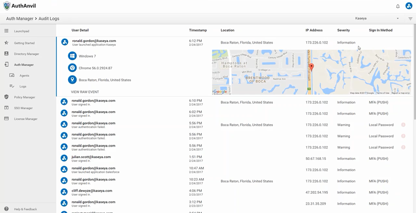Click Audit Logs in the breadcrumb

49,19
